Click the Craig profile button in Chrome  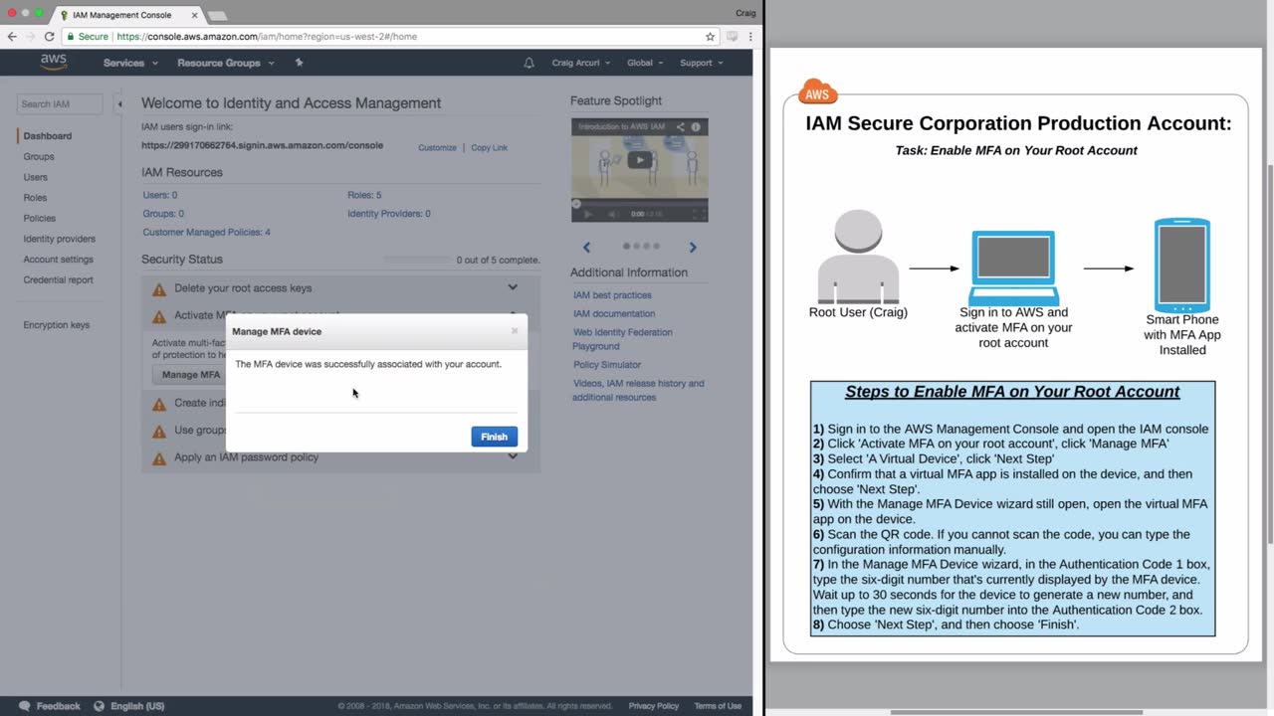click(x=745, y=13)
